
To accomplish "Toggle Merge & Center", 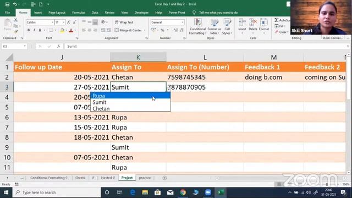I will tap(128, 30).
